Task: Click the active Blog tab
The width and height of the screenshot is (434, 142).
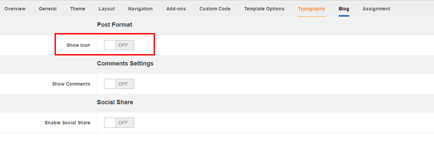Action: pyautogui.click(x=344, y=9)
